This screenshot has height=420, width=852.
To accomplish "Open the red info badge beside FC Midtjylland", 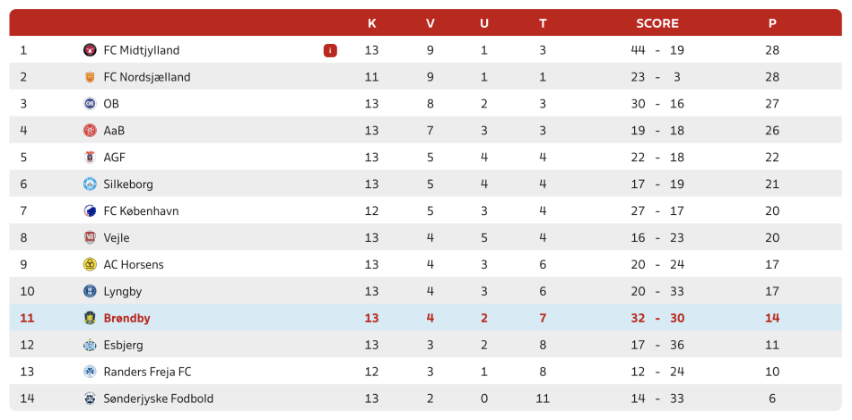I will coord(330,50).
